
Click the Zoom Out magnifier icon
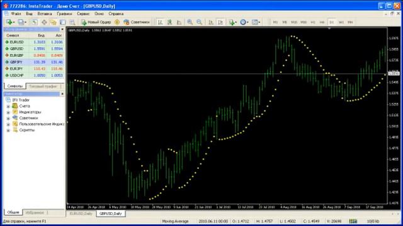[199, 23]
